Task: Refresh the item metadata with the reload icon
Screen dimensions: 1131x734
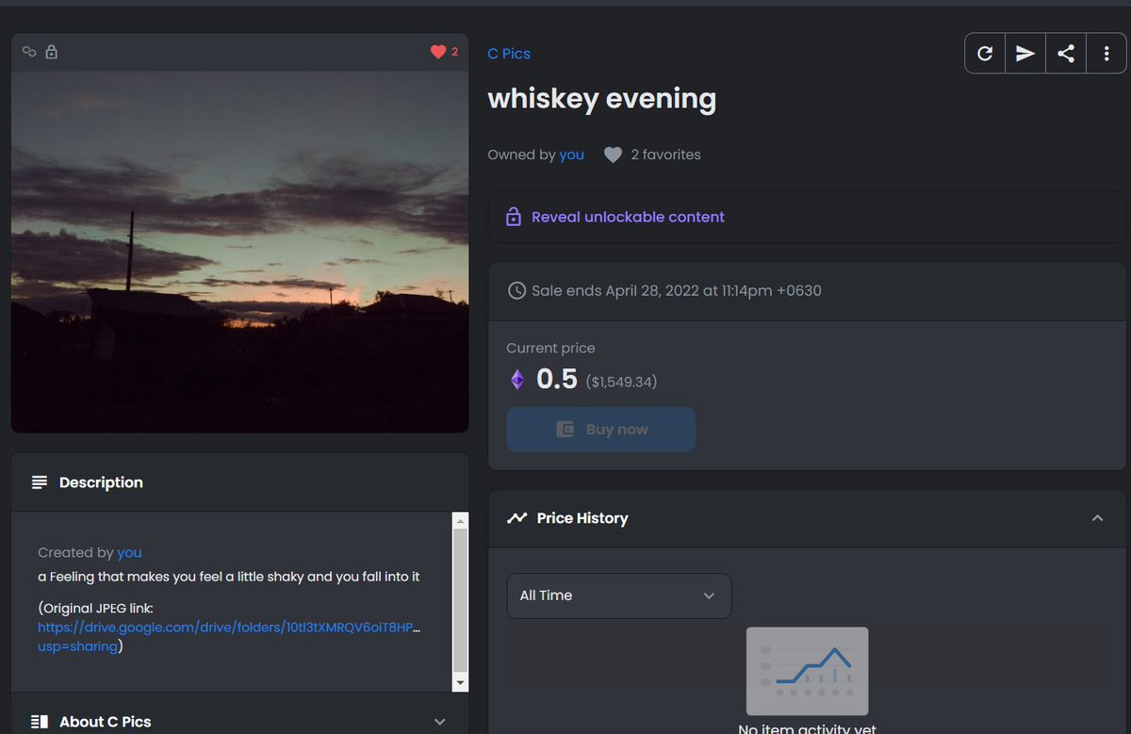Action: (x=985, y=54)
